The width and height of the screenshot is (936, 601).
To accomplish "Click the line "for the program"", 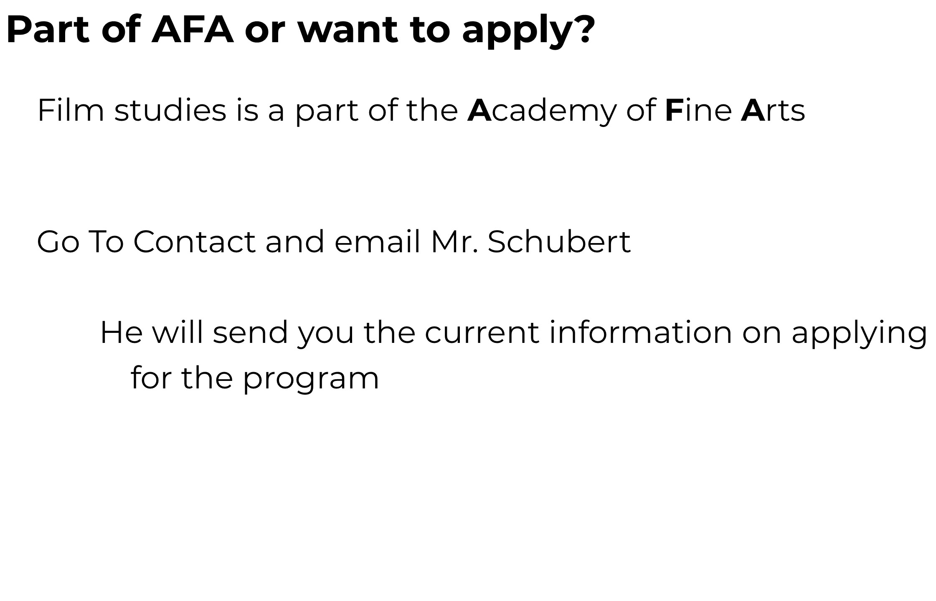I will (254, 378).
